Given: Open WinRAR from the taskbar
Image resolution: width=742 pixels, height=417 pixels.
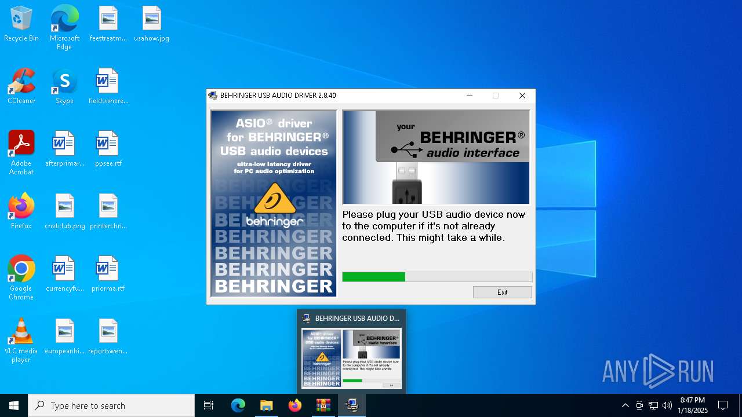Looking at the screenshot, I should click(x=323, y=405).
